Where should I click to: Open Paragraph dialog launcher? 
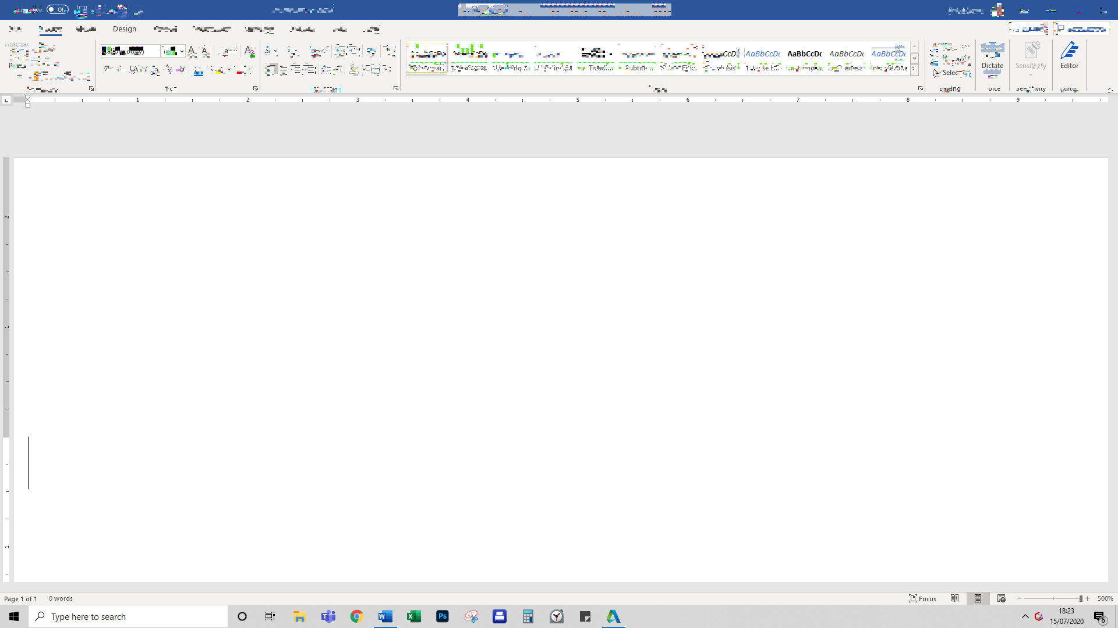point(396,88)
